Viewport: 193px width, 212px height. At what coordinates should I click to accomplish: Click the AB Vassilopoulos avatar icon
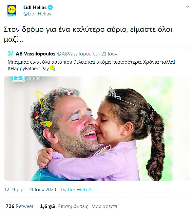pos(11,53)
